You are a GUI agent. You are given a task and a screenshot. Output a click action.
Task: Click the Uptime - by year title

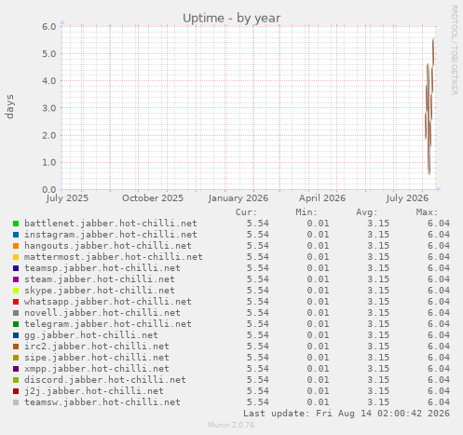coord(231,18)
